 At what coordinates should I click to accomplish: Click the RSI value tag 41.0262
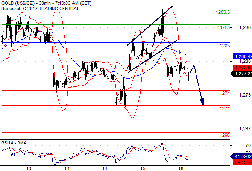(x=241, y=156)
